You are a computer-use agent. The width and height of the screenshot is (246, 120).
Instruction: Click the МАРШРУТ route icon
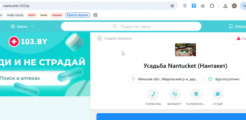(175, 94)
